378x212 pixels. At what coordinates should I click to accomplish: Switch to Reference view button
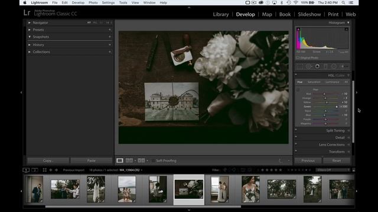coord(129,161)
